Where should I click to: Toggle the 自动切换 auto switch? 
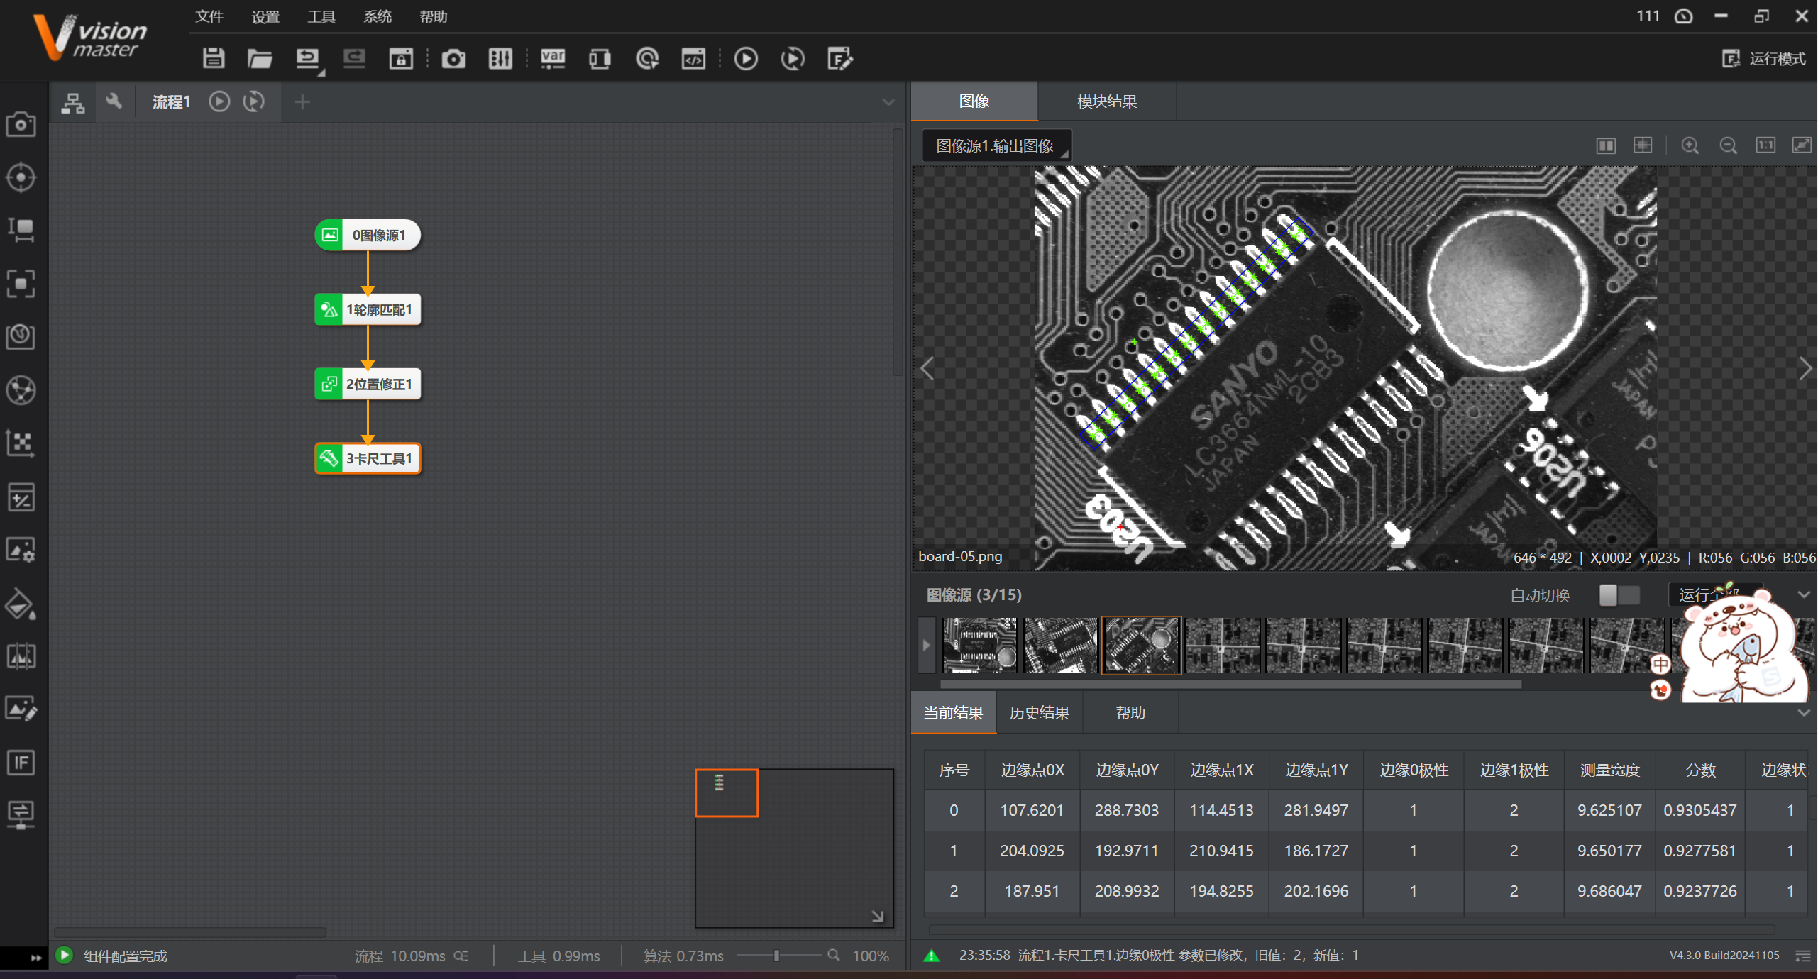(x=1619, y=595)
